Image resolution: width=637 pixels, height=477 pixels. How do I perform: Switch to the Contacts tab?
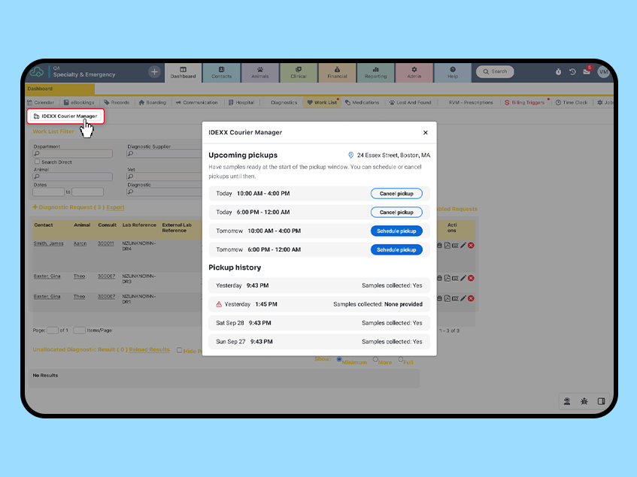click(x=221, y=73)
